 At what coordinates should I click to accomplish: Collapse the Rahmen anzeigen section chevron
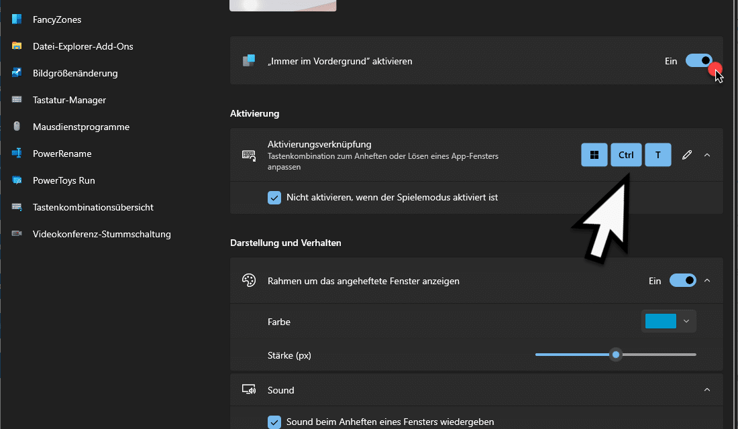tap(707, 280)
